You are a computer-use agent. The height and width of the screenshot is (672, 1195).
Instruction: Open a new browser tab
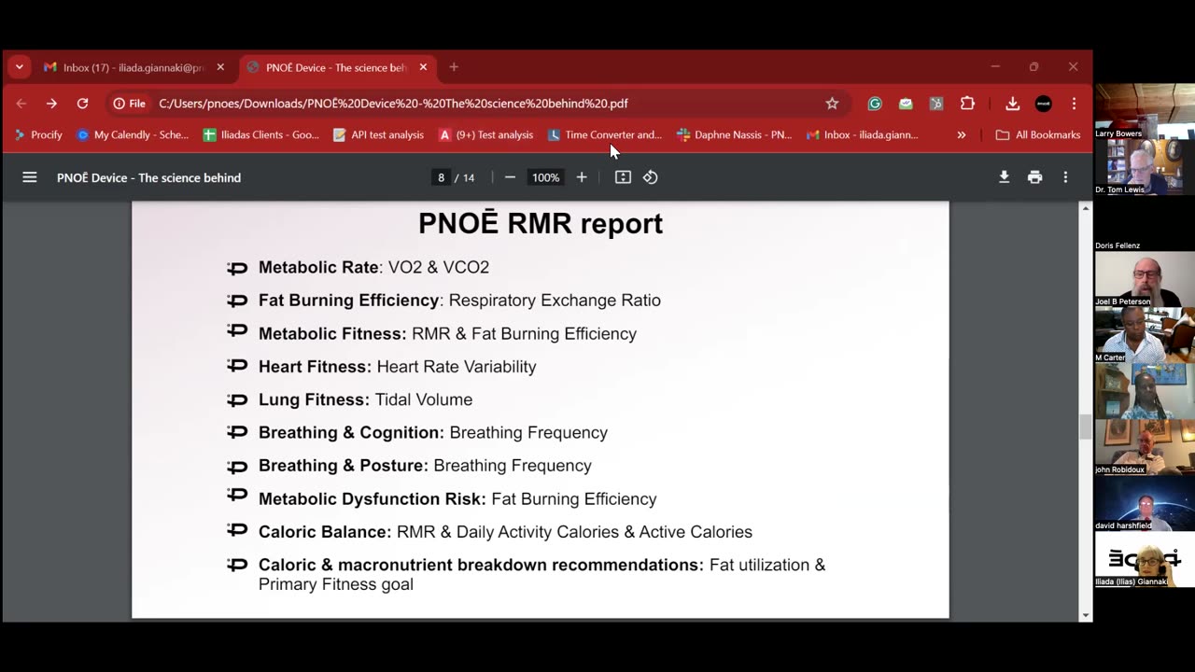tap(454, 67)
